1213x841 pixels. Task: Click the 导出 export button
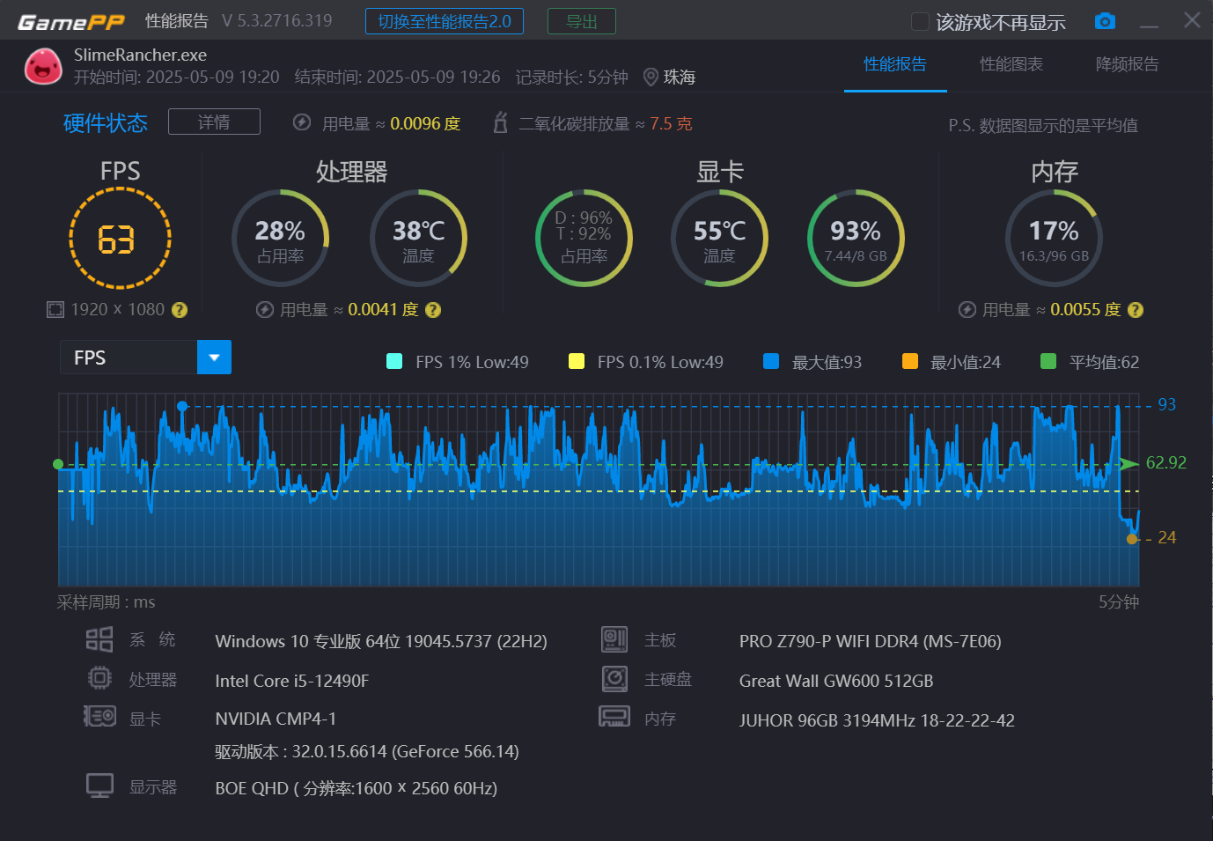(x=582, y=21)
